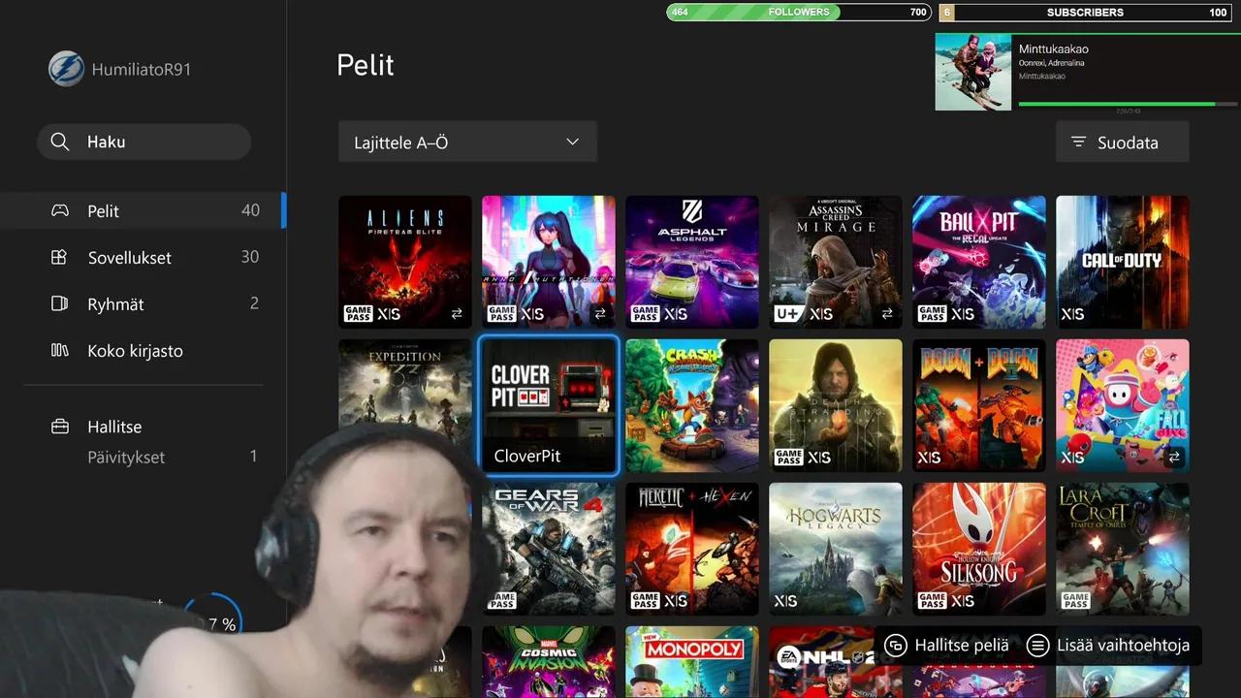Open the Doom + Doom II tile
Viewport: 1241px width, 698px height.
pyautogui.click(x=979, y=405)
